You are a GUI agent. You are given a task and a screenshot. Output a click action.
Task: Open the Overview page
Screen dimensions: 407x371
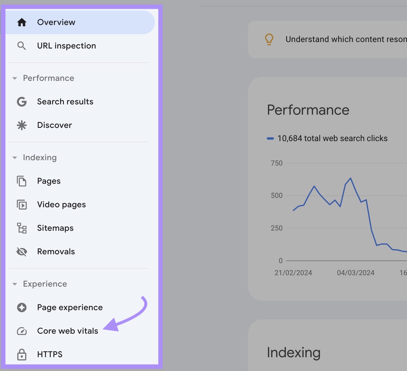click(x=56, y=22)
